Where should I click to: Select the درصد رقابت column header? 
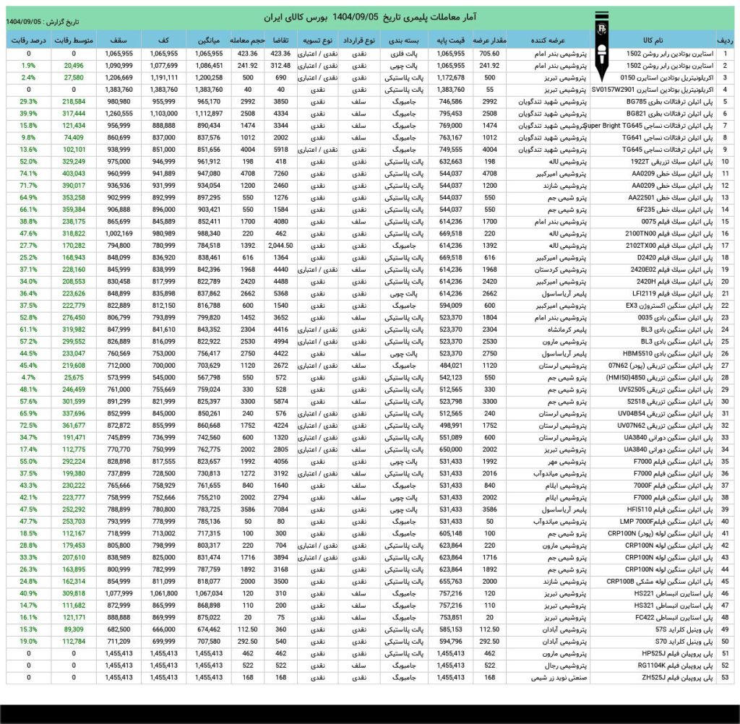pyautogui.click(x=28, y=40)
